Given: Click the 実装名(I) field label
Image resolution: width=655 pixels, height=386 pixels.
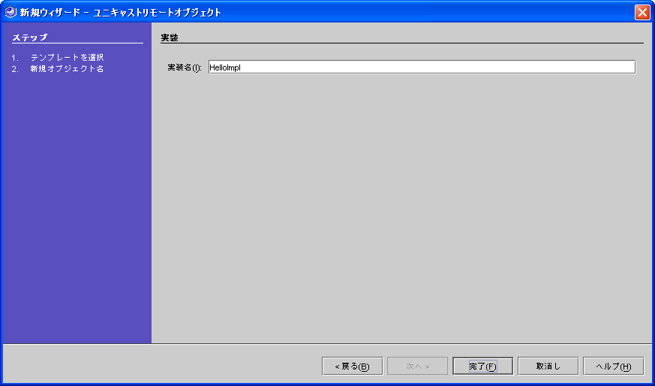Looking at the screenshot, I should click(185, 67).
